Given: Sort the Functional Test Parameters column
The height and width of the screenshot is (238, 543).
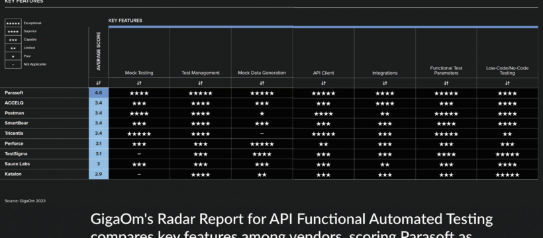Looking at the screenshot, I should (x=446, y=83).
